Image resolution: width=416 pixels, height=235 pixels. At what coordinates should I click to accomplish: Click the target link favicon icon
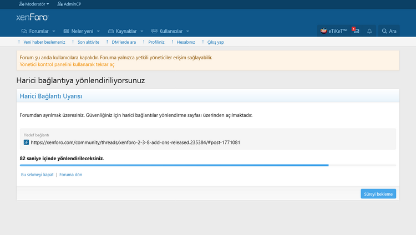[26, 142]
